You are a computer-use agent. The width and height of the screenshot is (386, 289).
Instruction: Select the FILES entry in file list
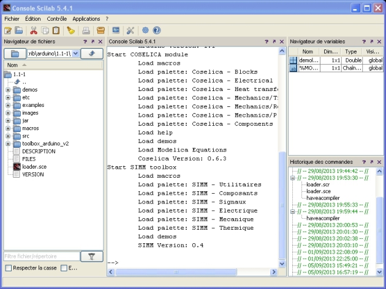[29, 159]
